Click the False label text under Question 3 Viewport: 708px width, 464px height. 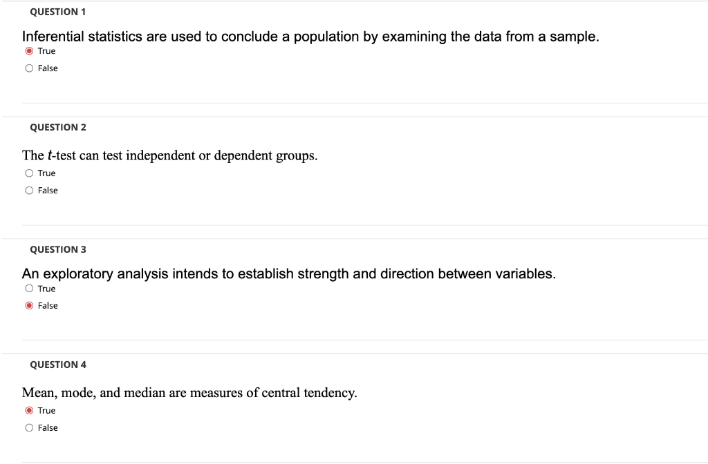click(47, 305)
